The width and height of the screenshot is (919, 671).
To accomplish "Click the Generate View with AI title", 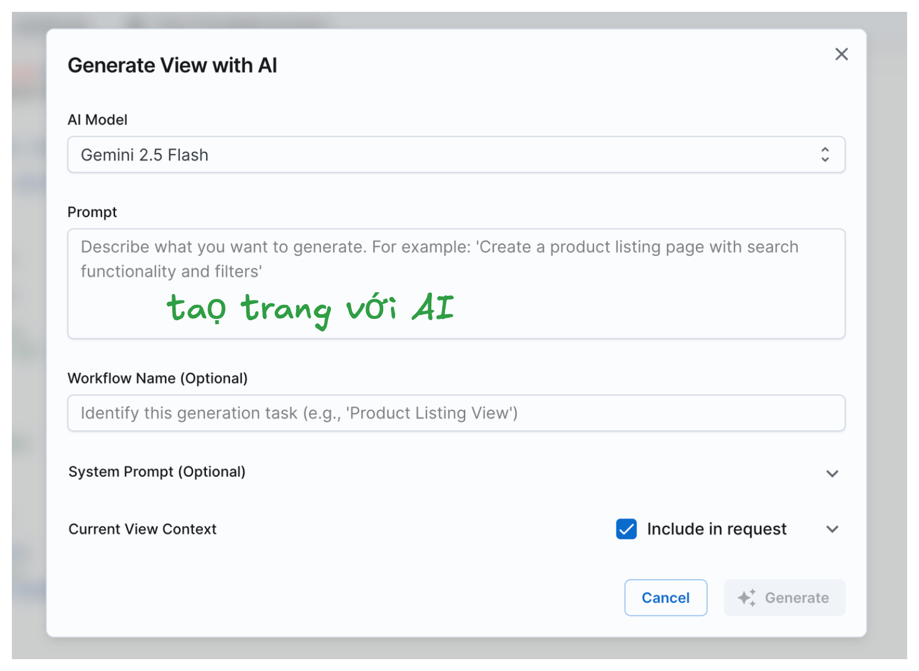I will pyautogui.click(x=173, y=65).
